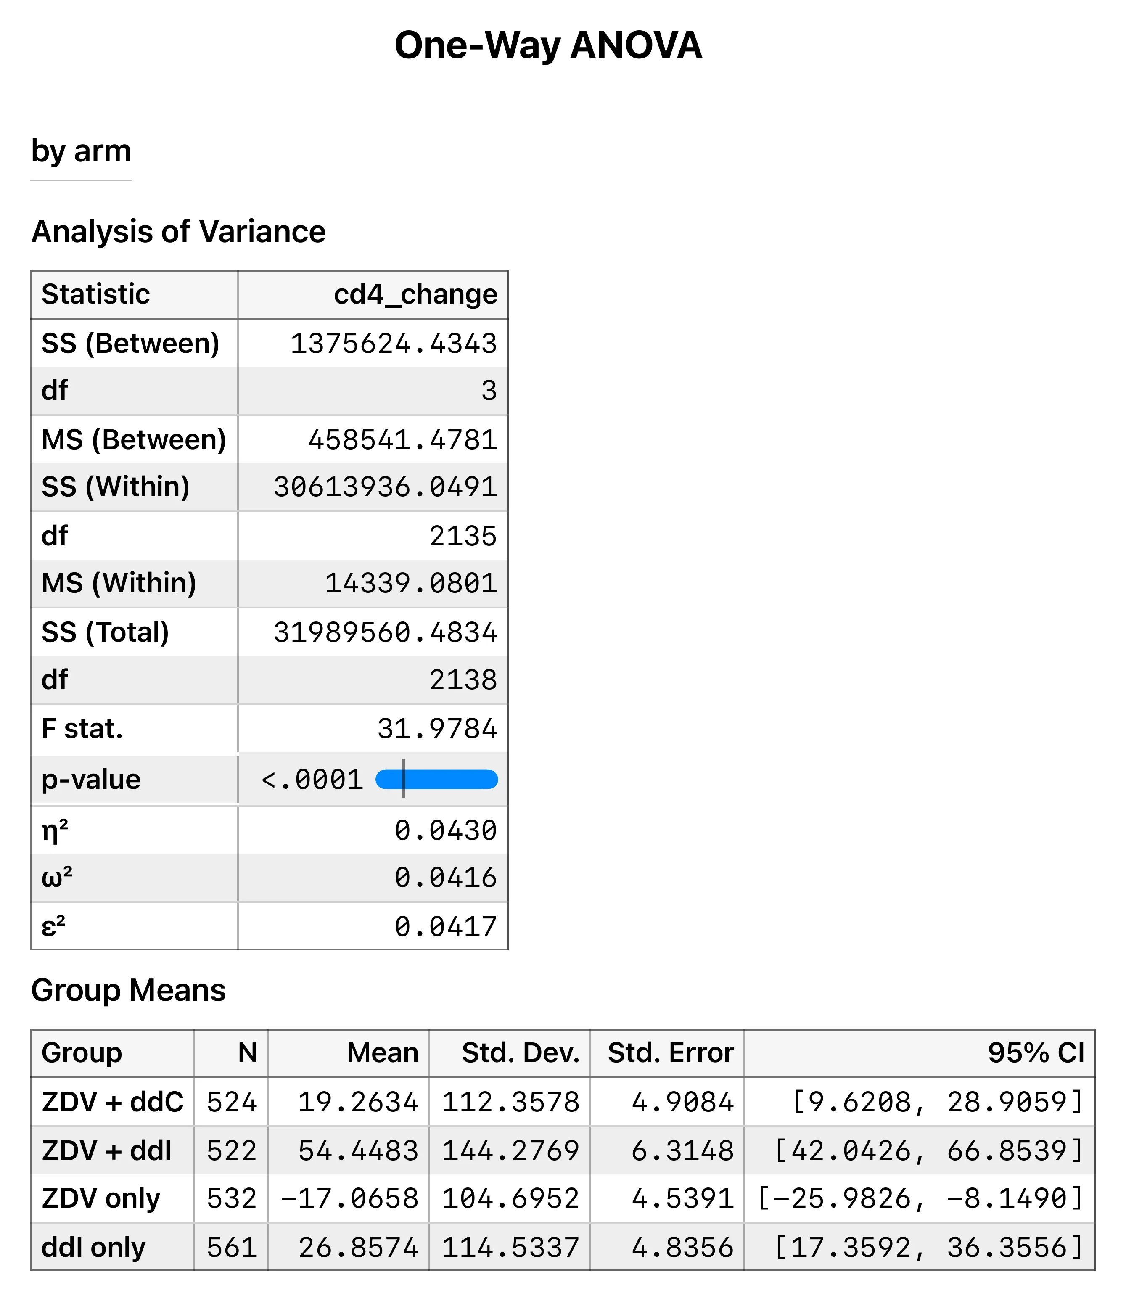Click the 'by arm' heading

81,151
